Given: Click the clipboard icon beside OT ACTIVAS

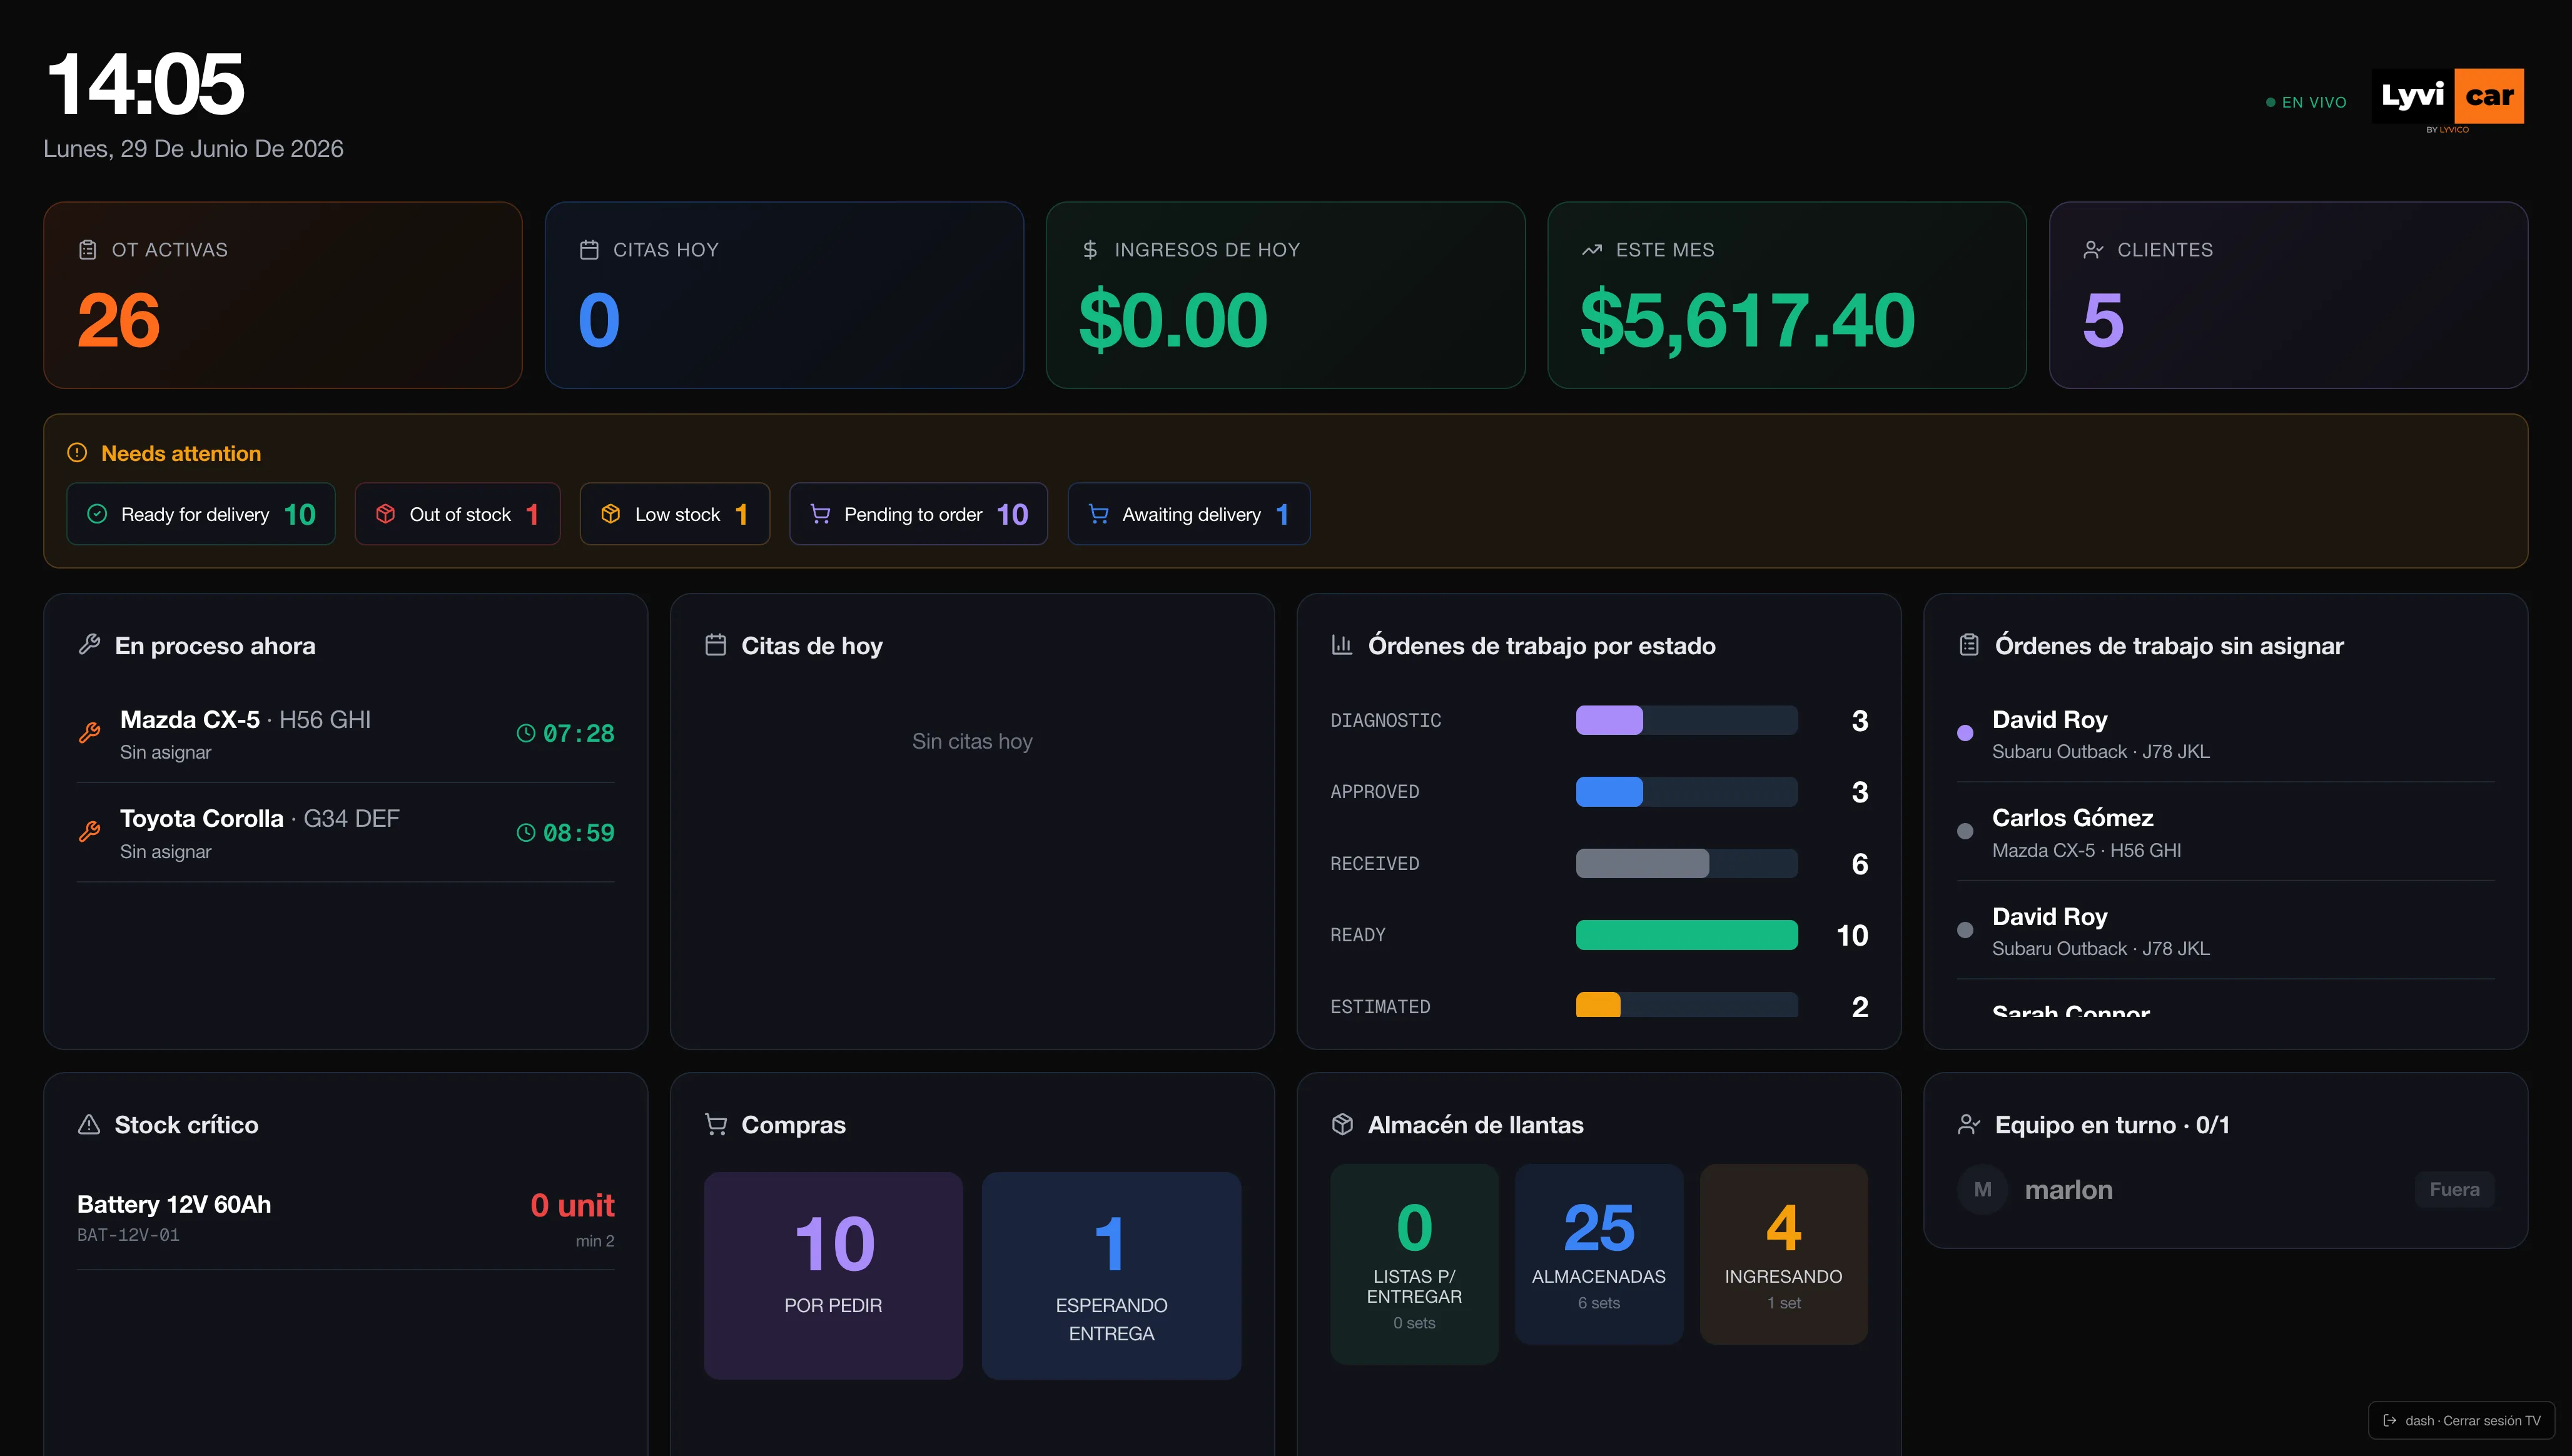Looking at the screenshot, I should point(88,250).
